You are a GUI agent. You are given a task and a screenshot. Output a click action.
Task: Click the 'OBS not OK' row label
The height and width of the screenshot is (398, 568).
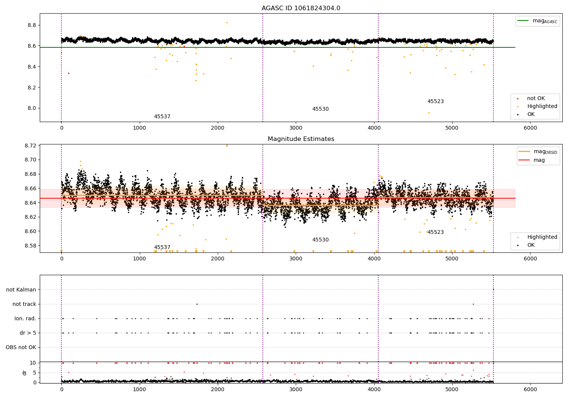tap(21, 347)
